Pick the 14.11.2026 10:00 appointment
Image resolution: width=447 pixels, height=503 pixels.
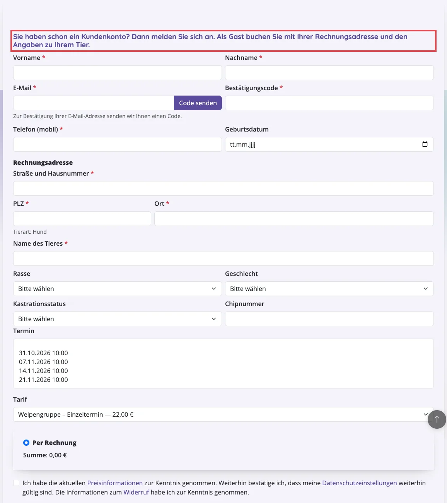(43, 371)
